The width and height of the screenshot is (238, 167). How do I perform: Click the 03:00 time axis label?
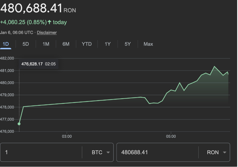click(67, 136)
